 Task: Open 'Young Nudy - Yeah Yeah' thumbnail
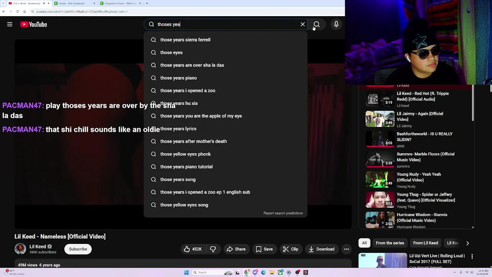(380, 179)
